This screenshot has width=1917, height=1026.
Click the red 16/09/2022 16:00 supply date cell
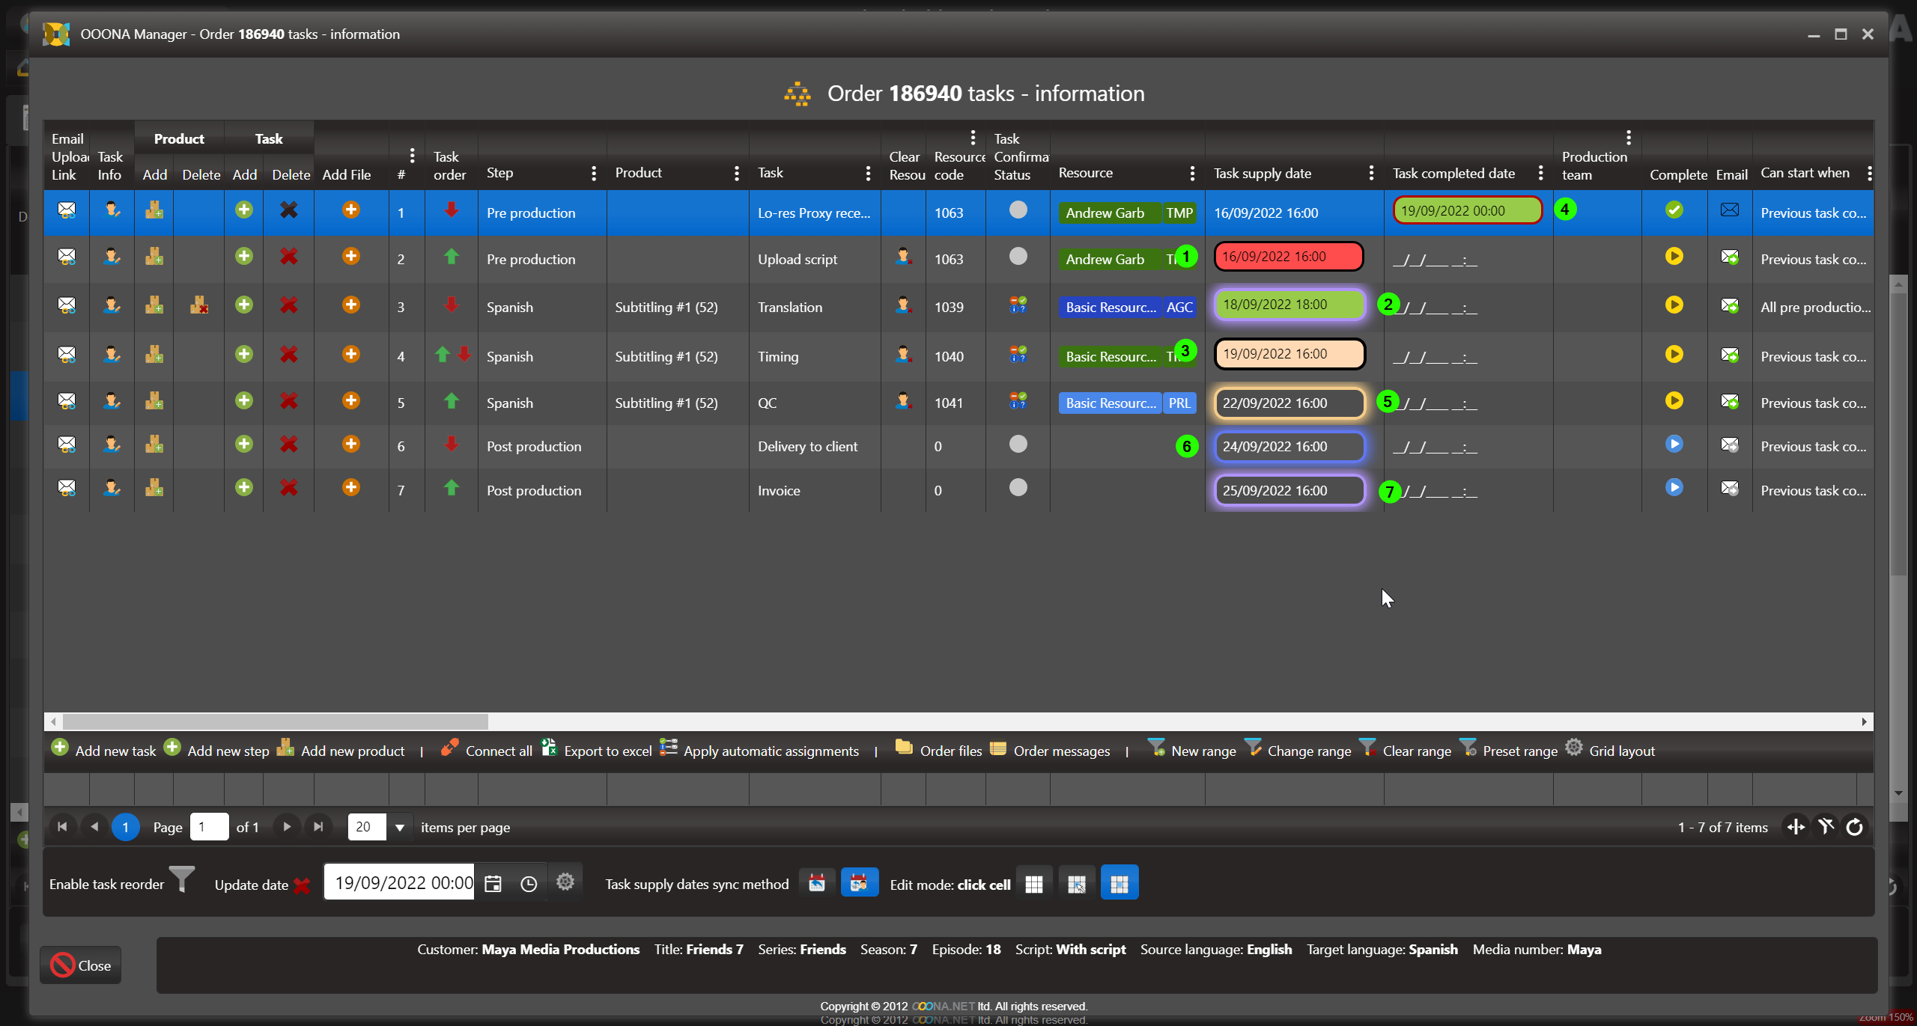(x=1288, y=257)
